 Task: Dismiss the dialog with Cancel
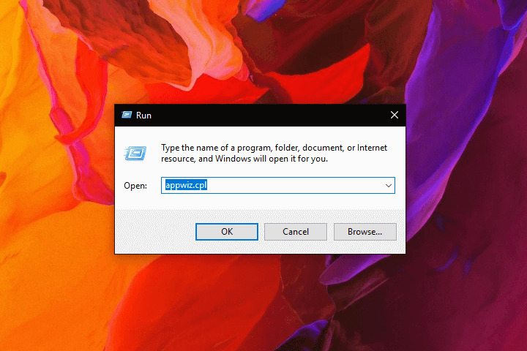296,232
